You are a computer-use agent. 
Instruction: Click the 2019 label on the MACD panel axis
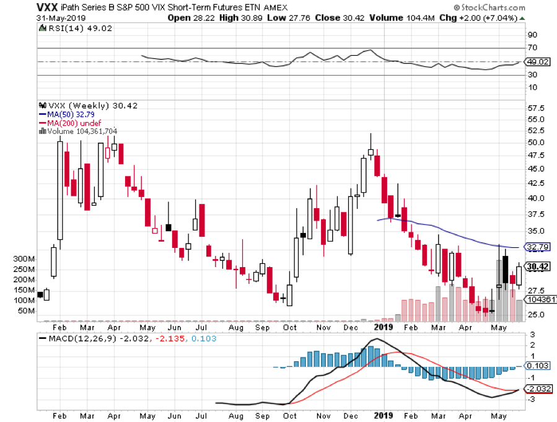point(384,416)
